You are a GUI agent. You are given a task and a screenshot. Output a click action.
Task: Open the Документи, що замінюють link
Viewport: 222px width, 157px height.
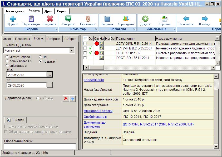coord(95,124)
